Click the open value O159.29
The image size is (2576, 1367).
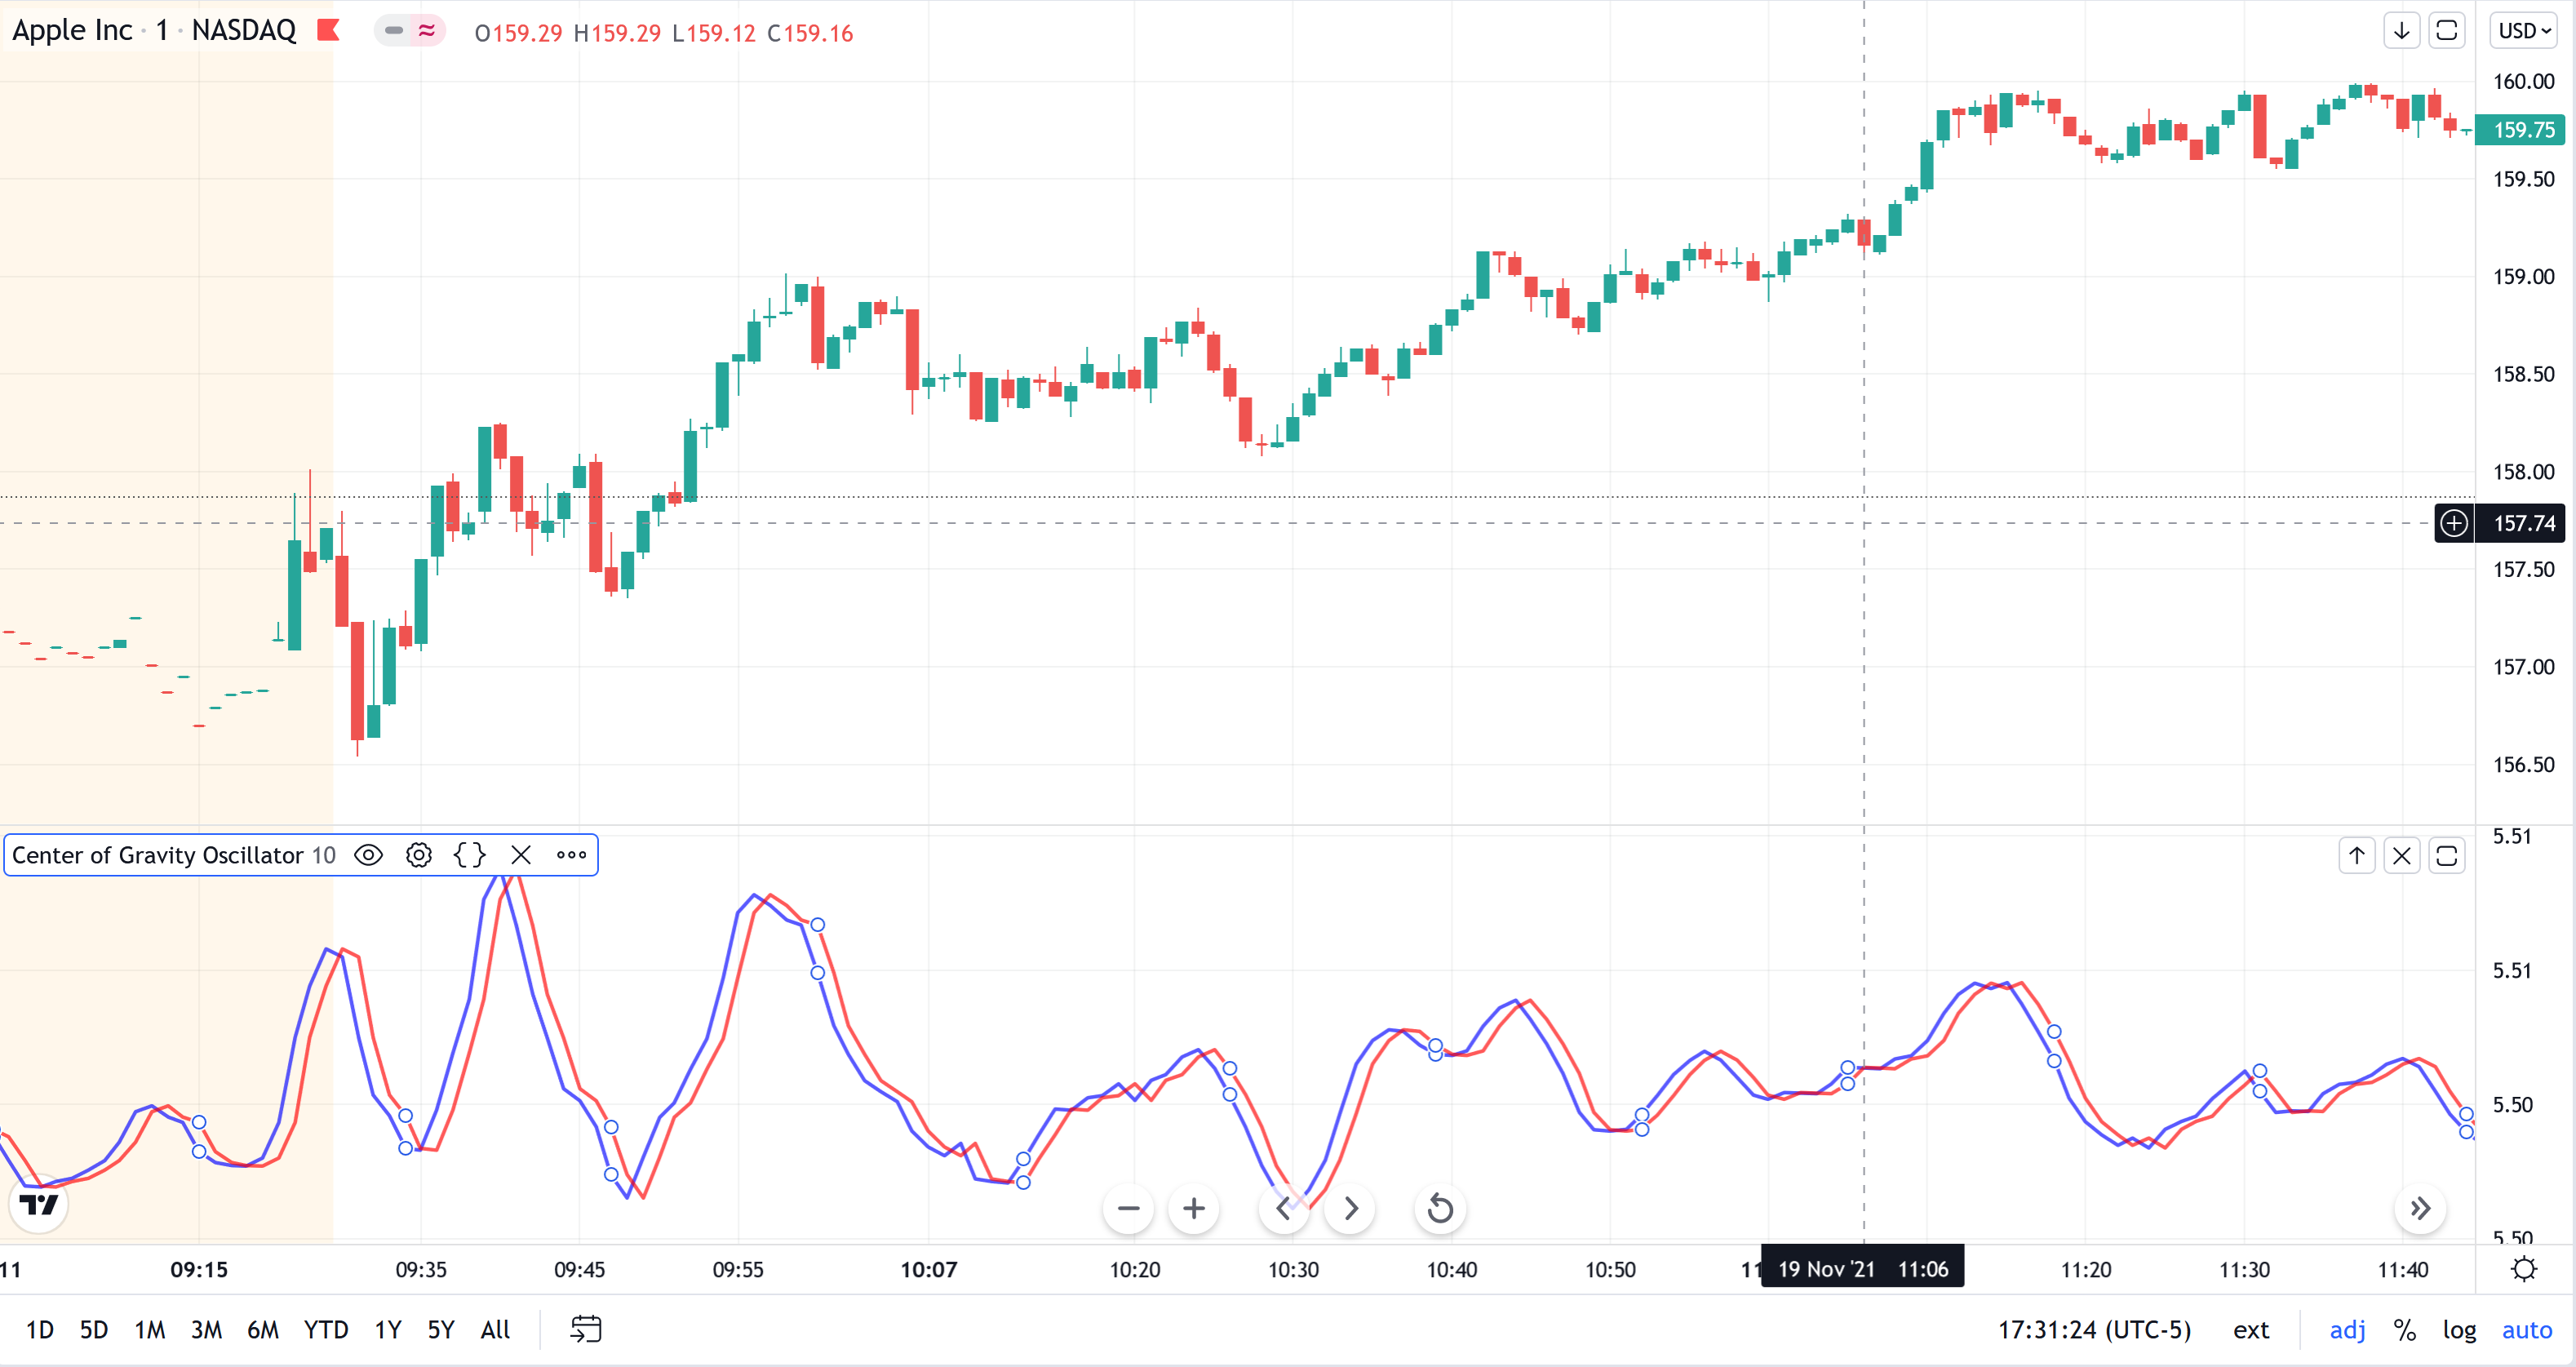click(518, 33)
